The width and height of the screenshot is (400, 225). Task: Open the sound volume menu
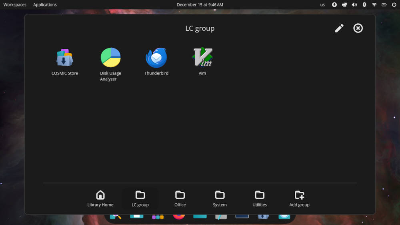(354, 5)
